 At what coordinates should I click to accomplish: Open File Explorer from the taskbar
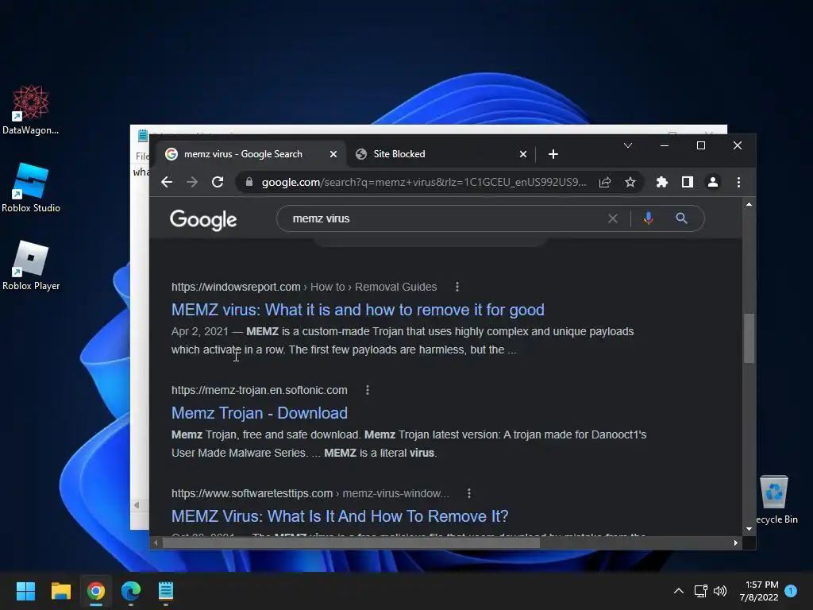(x=60, y=591)
